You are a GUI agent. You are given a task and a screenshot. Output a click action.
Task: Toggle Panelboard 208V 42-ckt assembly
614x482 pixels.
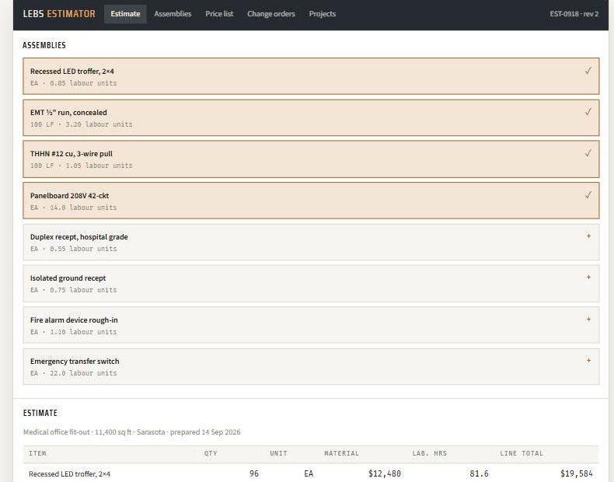tap(311, 201)
